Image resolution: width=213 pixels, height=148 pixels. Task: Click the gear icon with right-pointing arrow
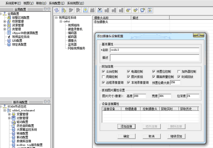(x=136, y=10)
